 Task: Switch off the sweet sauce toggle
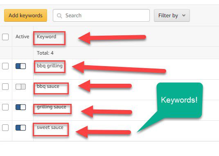(20, 128)
